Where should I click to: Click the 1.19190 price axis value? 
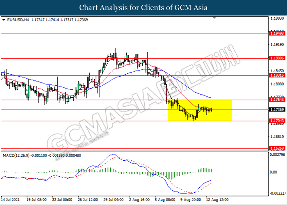(x=277, y=44)
